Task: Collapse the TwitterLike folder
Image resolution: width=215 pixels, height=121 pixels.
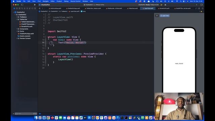Action: (16, 19)
